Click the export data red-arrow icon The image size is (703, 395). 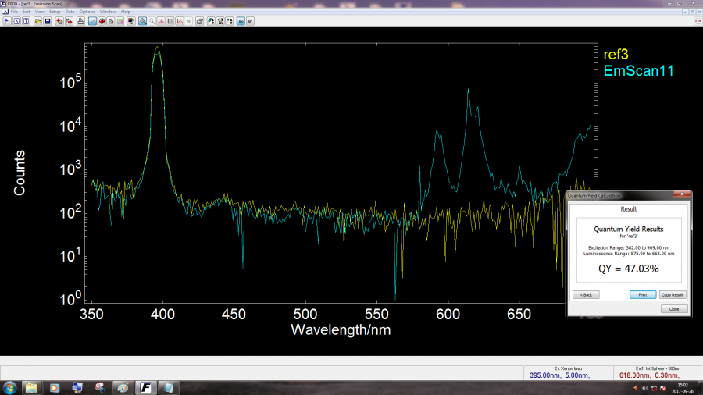(x=69, y=21)
